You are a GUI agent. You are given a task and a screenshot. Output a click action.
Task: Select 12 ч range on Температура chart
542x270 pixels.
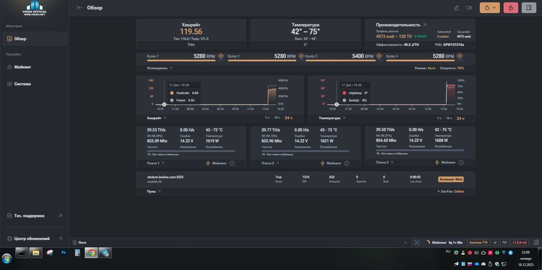click(449, 118)
